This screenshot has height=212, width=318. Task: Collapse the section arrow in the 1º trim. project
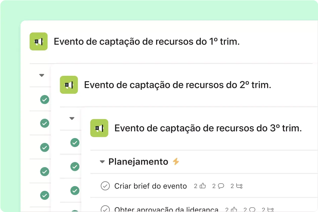click(x=42, y=75)
